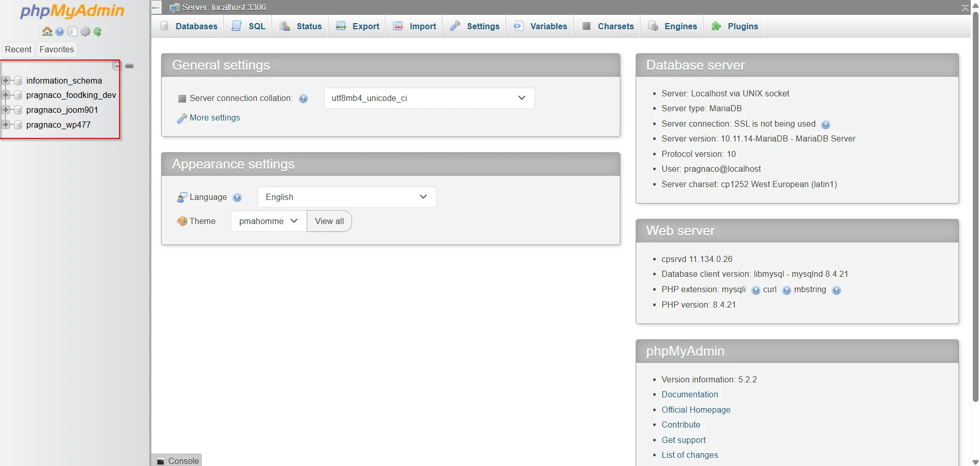
Task: Click database icon next to pragnaco_wp477
Action: (x=18, y=125)
